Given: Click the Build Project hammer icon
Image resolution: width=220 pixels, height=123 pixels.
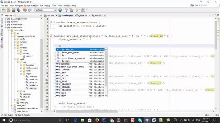Looking at the screenshot, I should pos(66,10).
